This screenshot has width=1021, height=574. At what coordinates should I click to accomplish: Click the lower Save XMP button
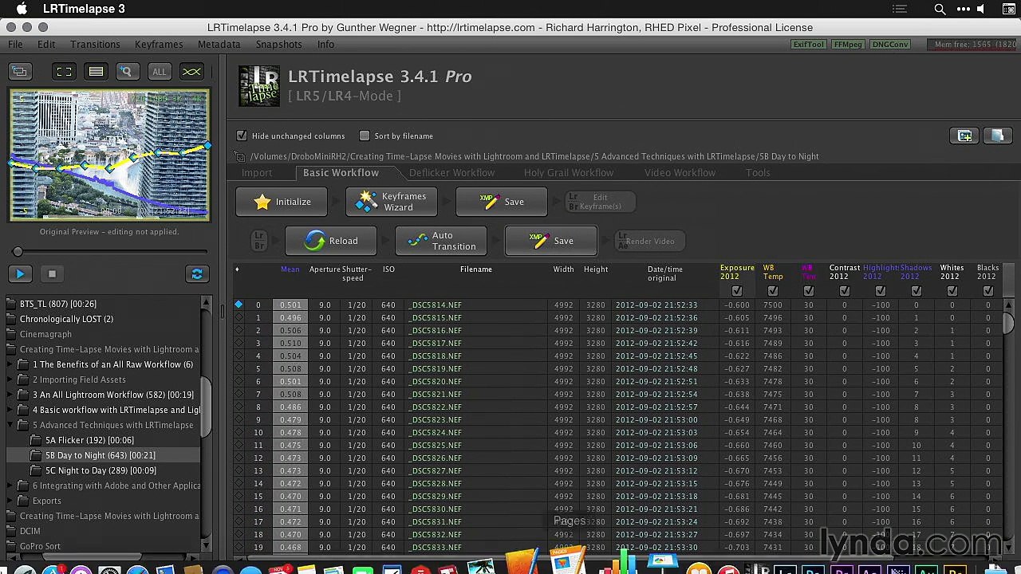point(551,241)
